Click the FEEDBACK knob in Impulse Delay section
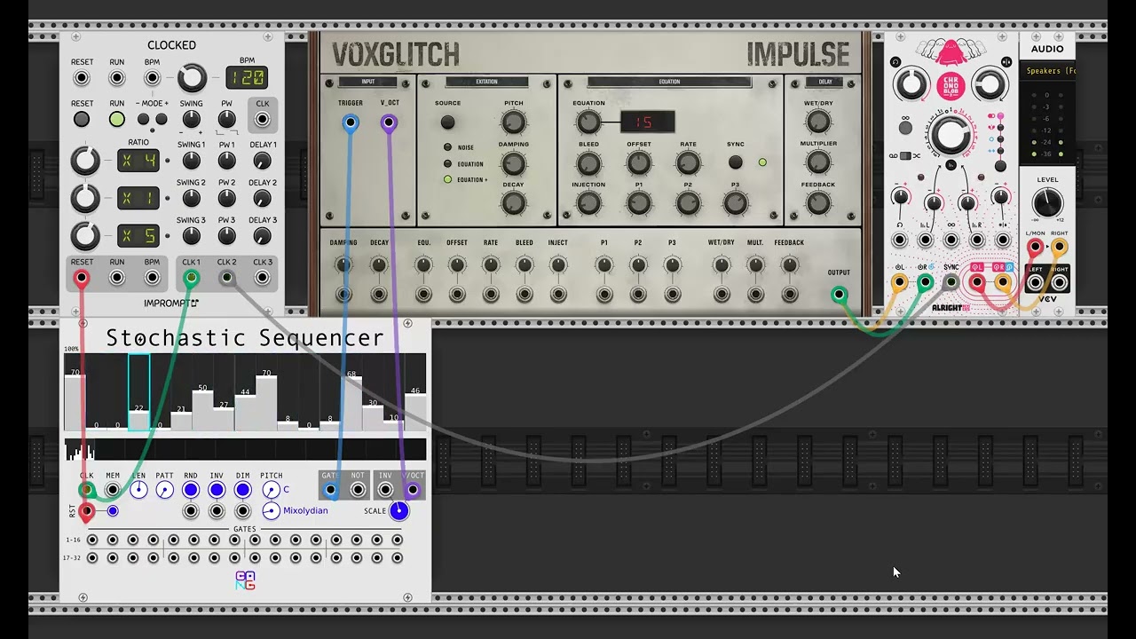Image resolution: width=1136 pixels, height=639 pixels. point(818,203)
